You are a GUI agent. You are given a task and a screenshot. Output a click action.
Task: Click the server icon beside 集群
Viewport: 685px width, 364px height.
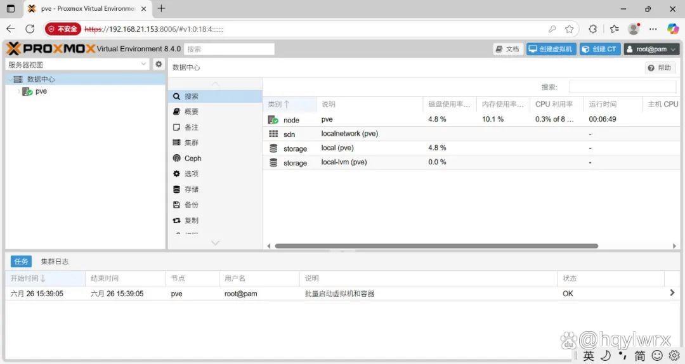click(x=176, y=143)
